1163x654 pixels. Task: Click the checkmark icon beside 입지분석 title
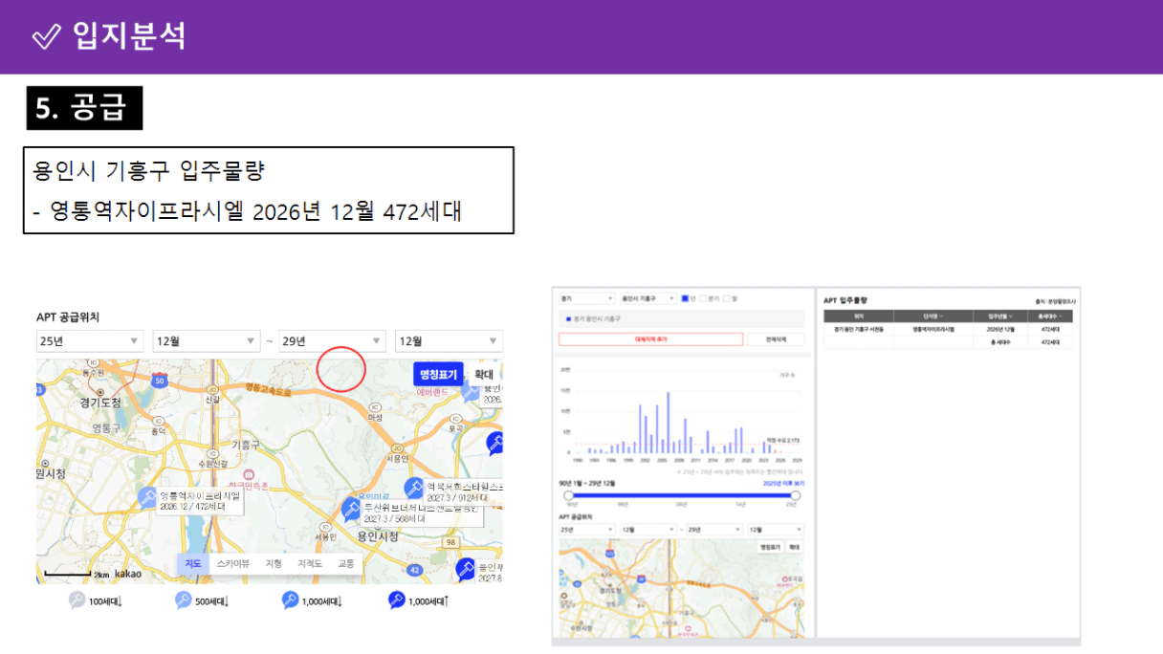pos(47,36)
